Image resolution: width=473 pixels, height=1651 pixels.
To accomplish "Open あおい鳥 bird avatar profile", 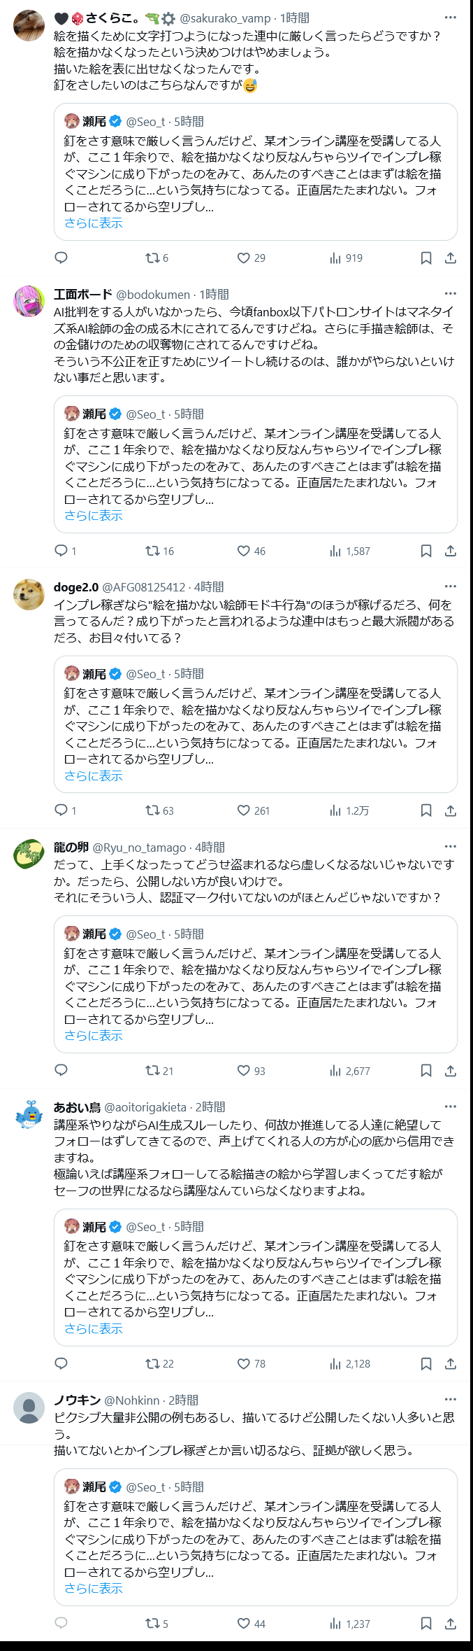I will pyautogui.click(x=29, y=1115).
